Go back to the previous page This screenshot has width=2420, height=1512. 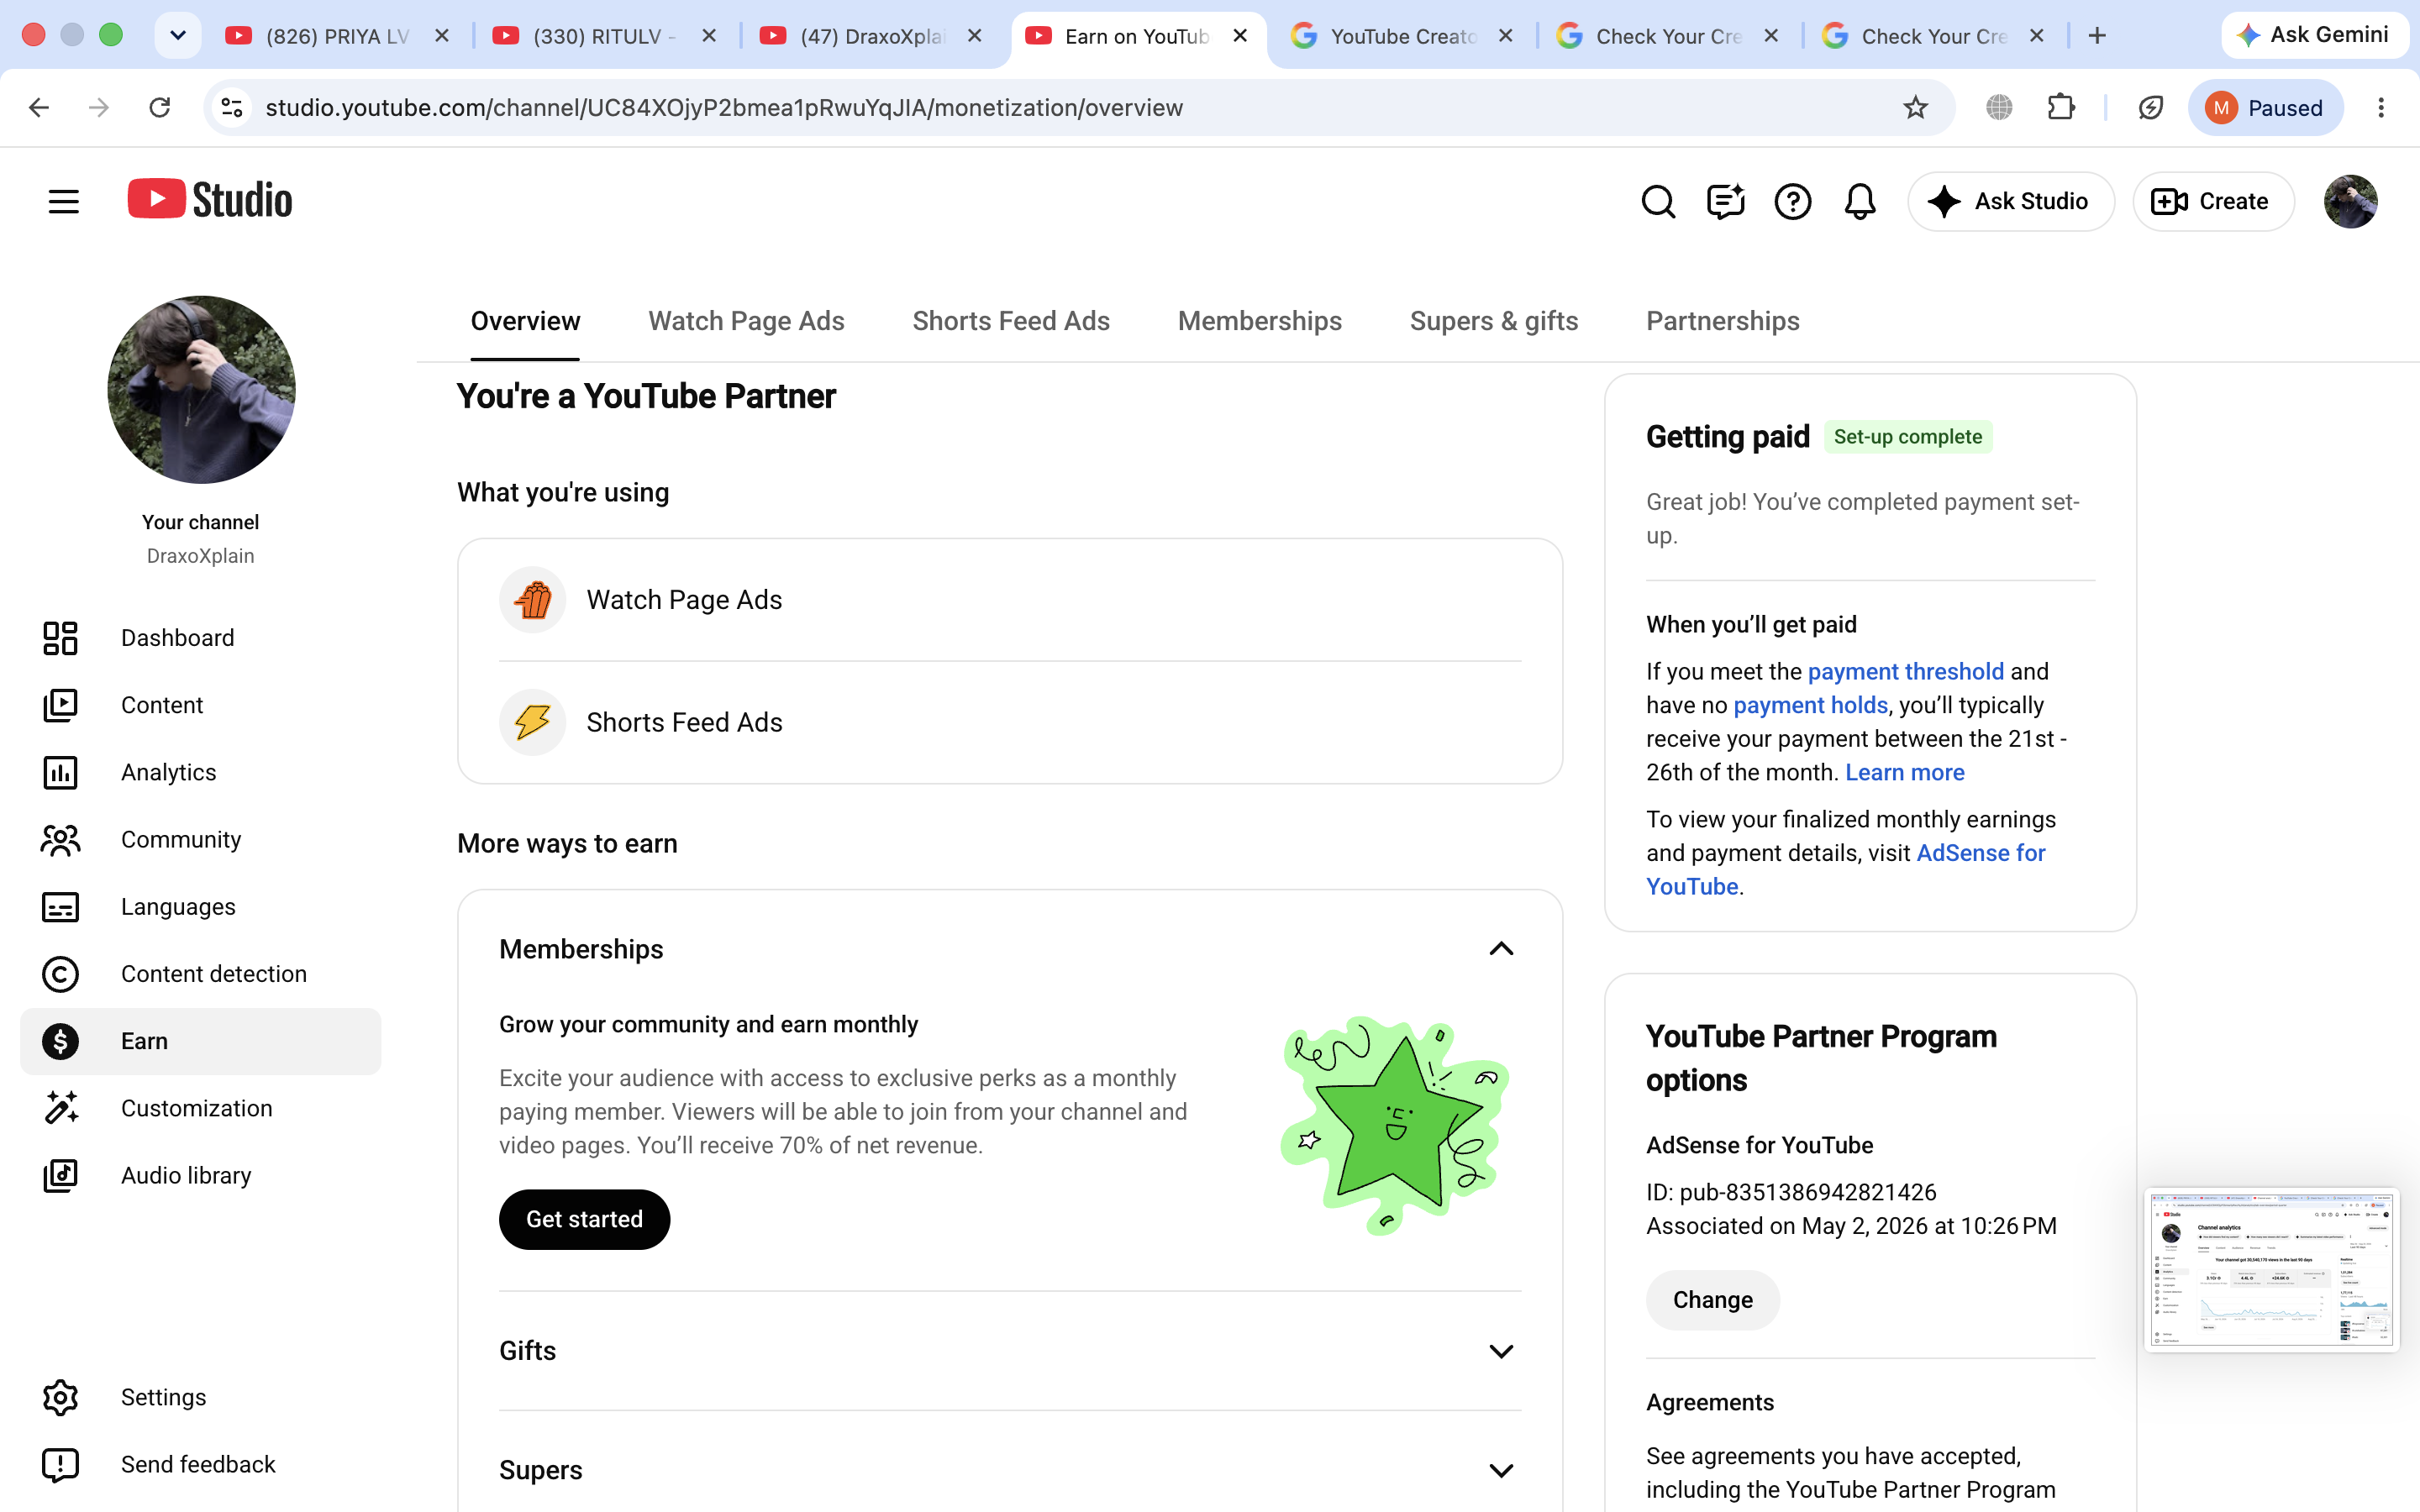click(x=39, y=107)
